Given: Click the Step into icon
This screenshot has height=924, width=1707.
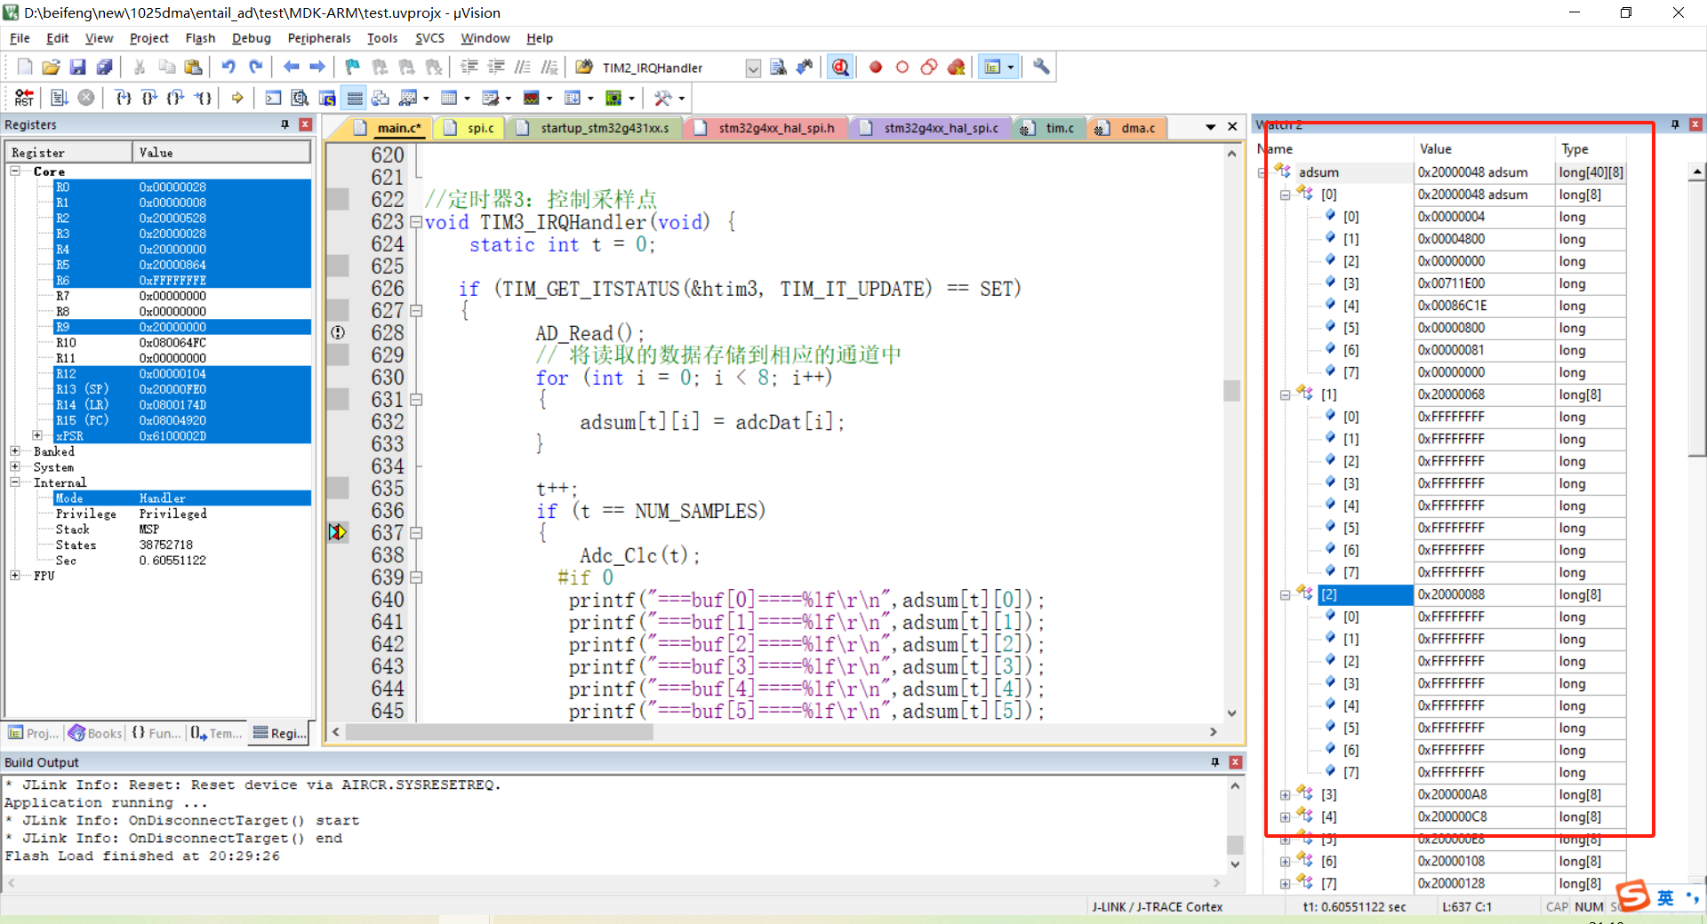Looking at the screenshot, I should tap(123, 98).
